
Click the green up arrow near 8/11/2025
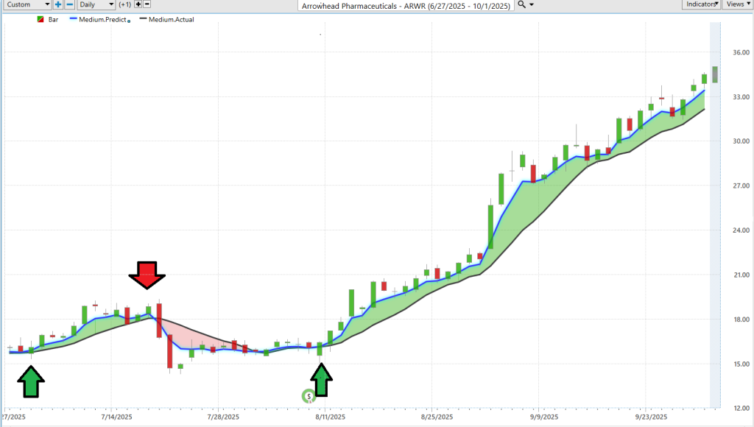pyautogui.click(x=322, y=380)
